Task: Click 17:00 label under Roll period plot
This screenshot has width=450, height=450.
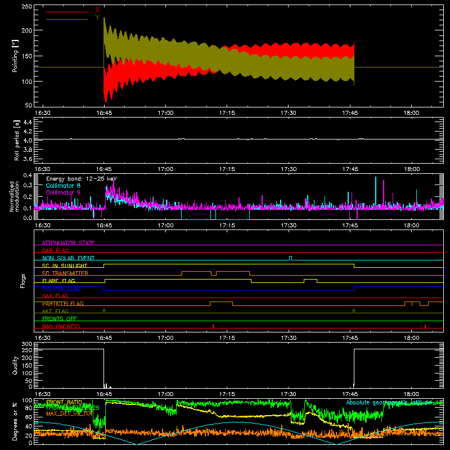Action: [165, 169]
